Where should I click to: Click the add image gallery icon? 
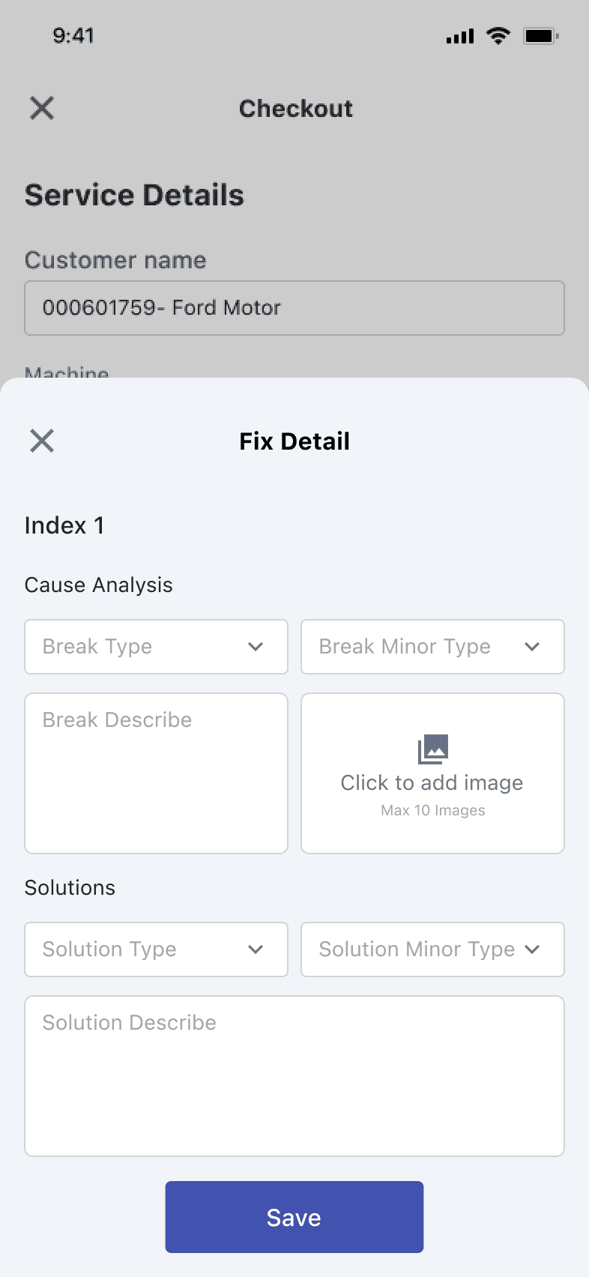433,749
